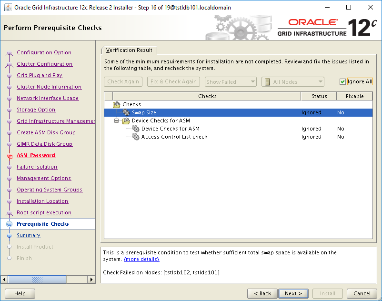Click the grayed Install button

pos(327,293)
